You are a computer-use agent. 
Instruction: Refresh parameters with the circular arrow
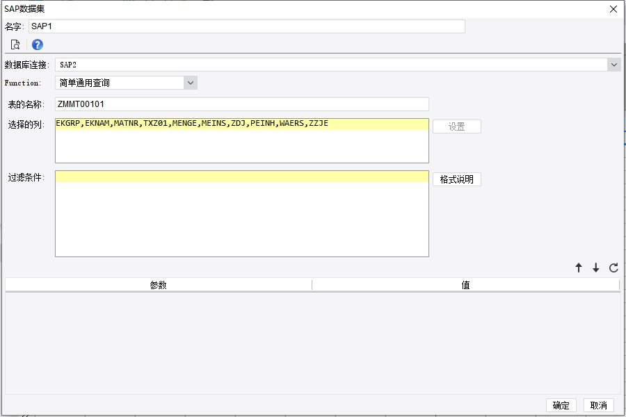pos(613,268)
